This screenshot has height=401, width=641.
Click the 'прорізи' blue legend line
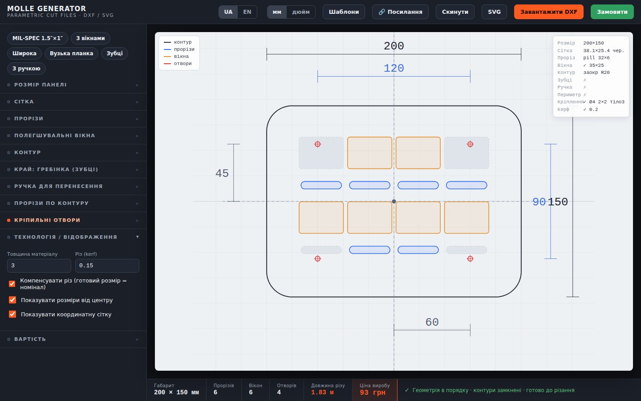[167, 49]
